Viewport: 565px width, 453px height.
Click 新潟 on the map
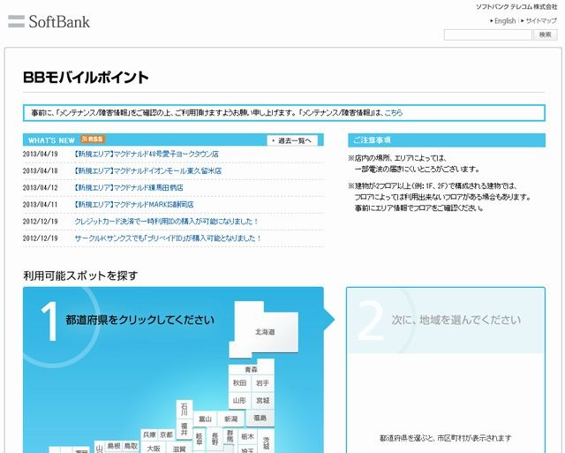click(x=231, y=419)
